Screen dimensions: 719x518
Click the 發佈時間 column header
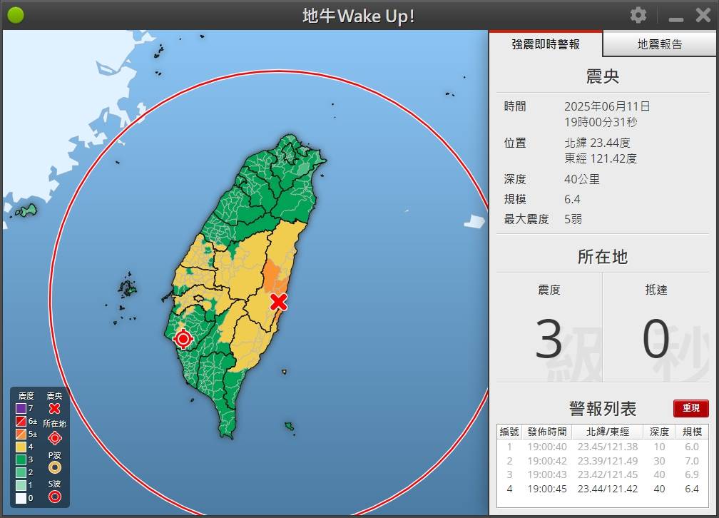[x=547, y=432]
